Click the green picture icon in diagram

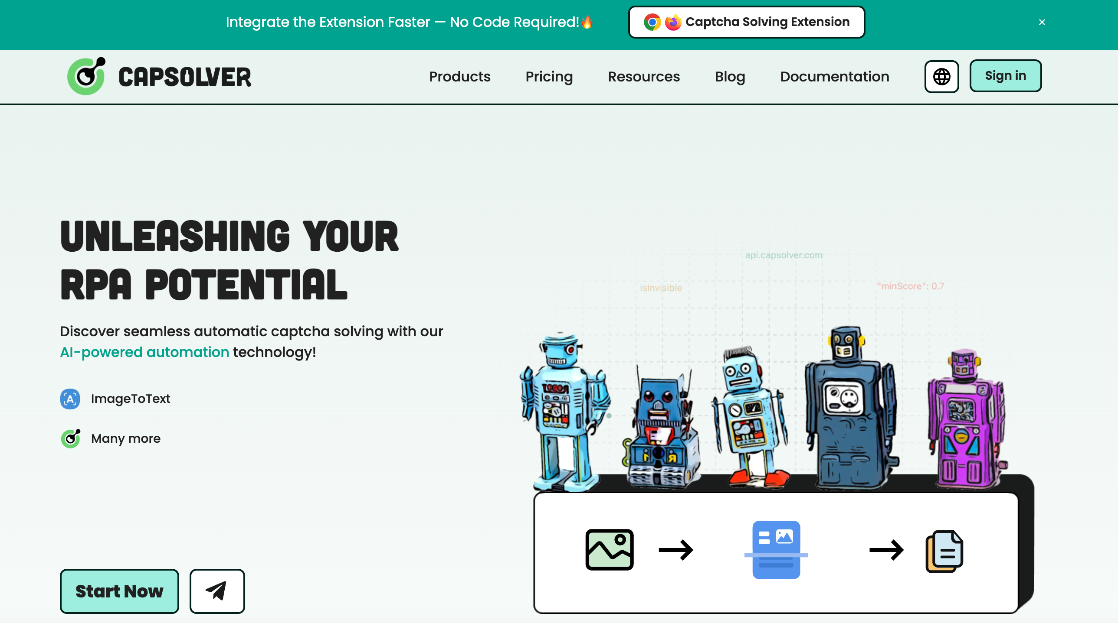click(x=609, y=549)
